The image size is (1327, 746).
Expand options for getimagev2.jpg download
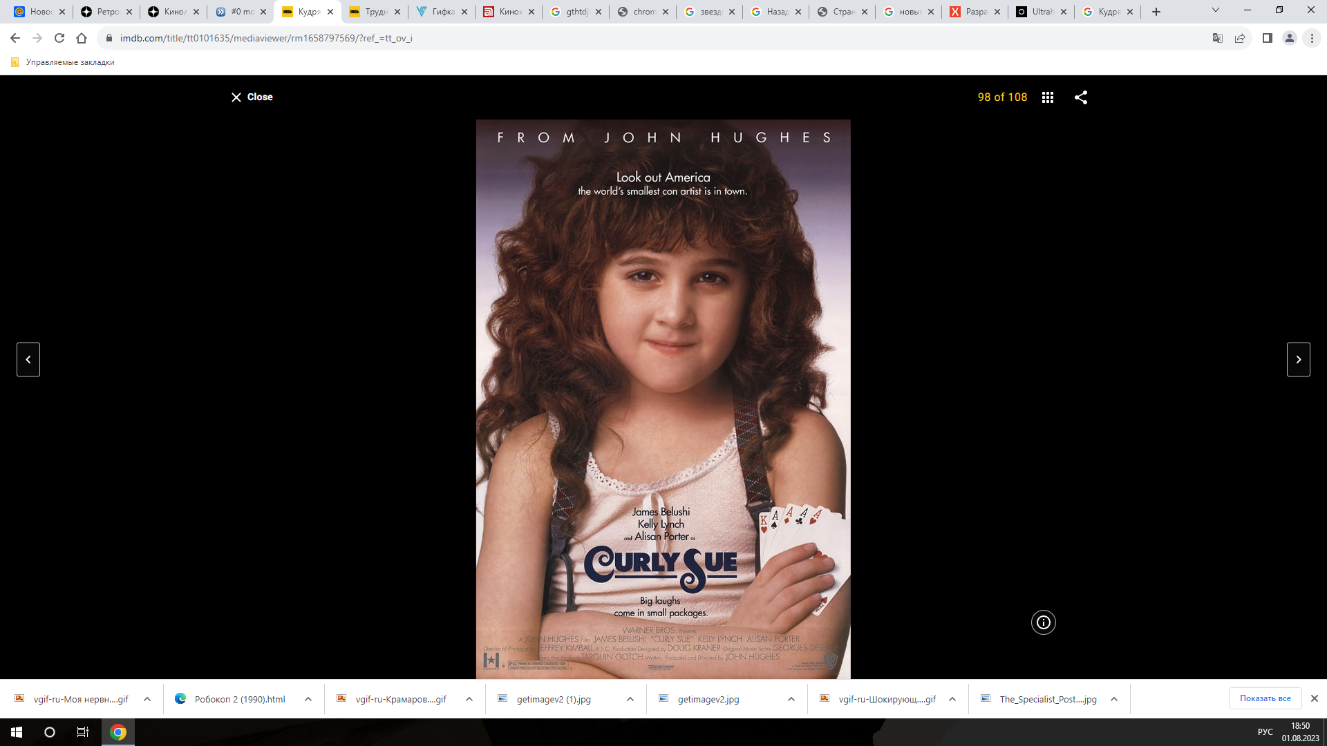click(791, 699)
